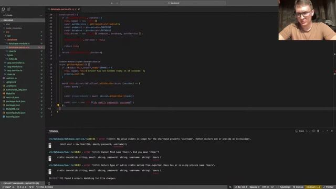Click the backend command center search box
This screenshot has width=336, height=189.
click(x=173, y=3)
